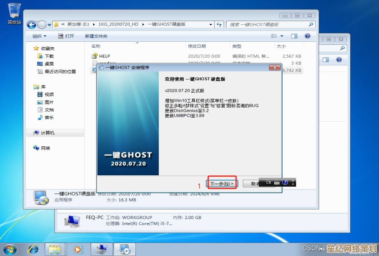Switch to the GHOST installer taskbar item
This screenshot has height=256, width=379.
tap(125, 250)
